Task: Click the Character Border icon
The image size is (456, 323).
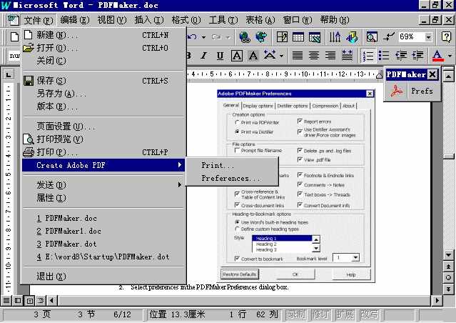Action: point(237,55)
